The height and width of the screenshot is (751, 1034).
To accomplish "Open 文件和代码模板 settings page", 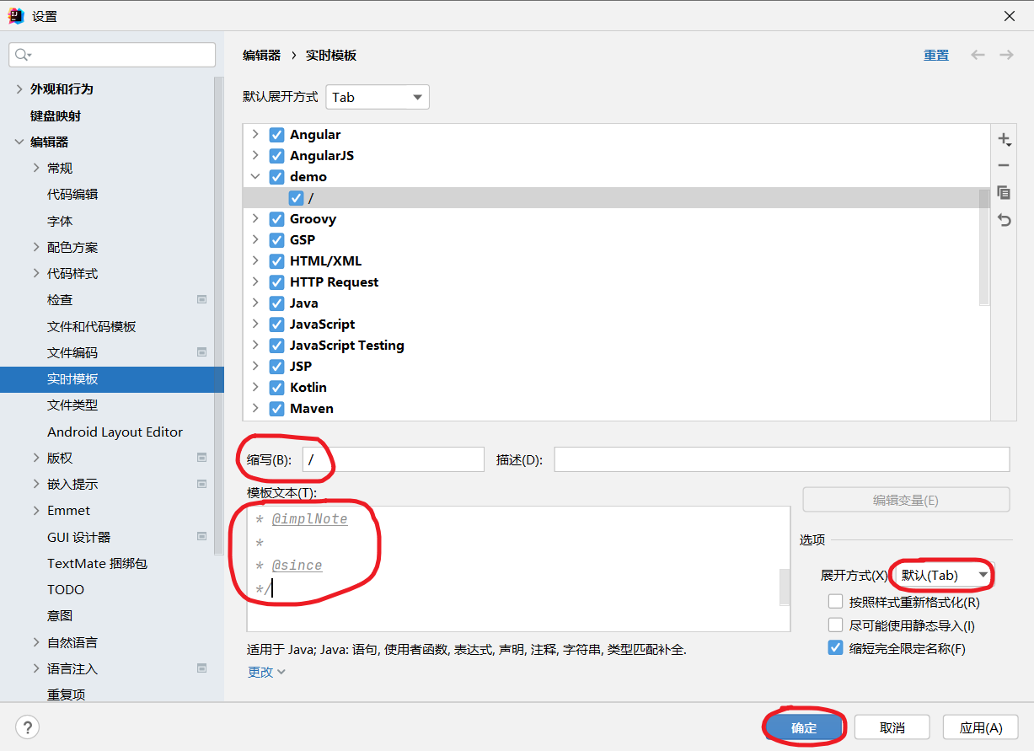I will point(92,326).
